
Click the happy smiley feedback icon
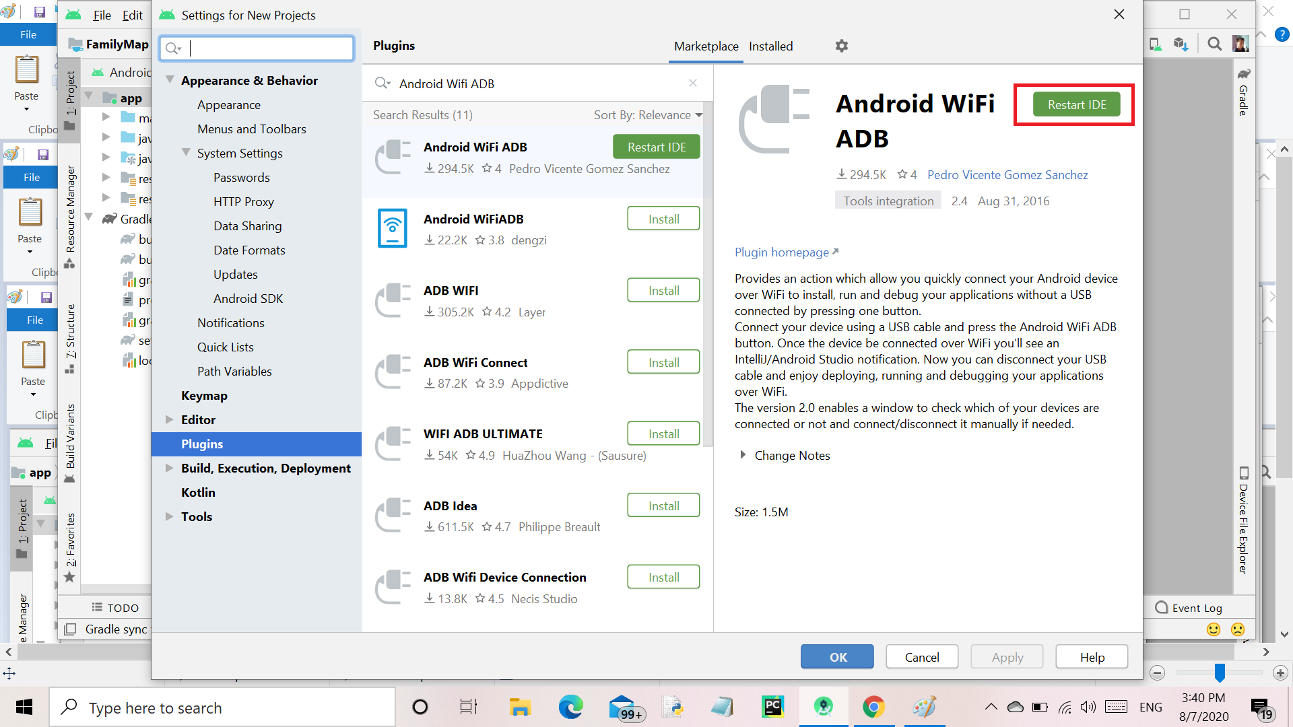click(1214, 629)
